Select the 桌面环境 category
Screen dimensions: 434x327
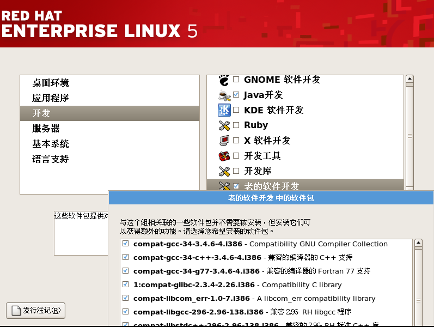point(109,83)
